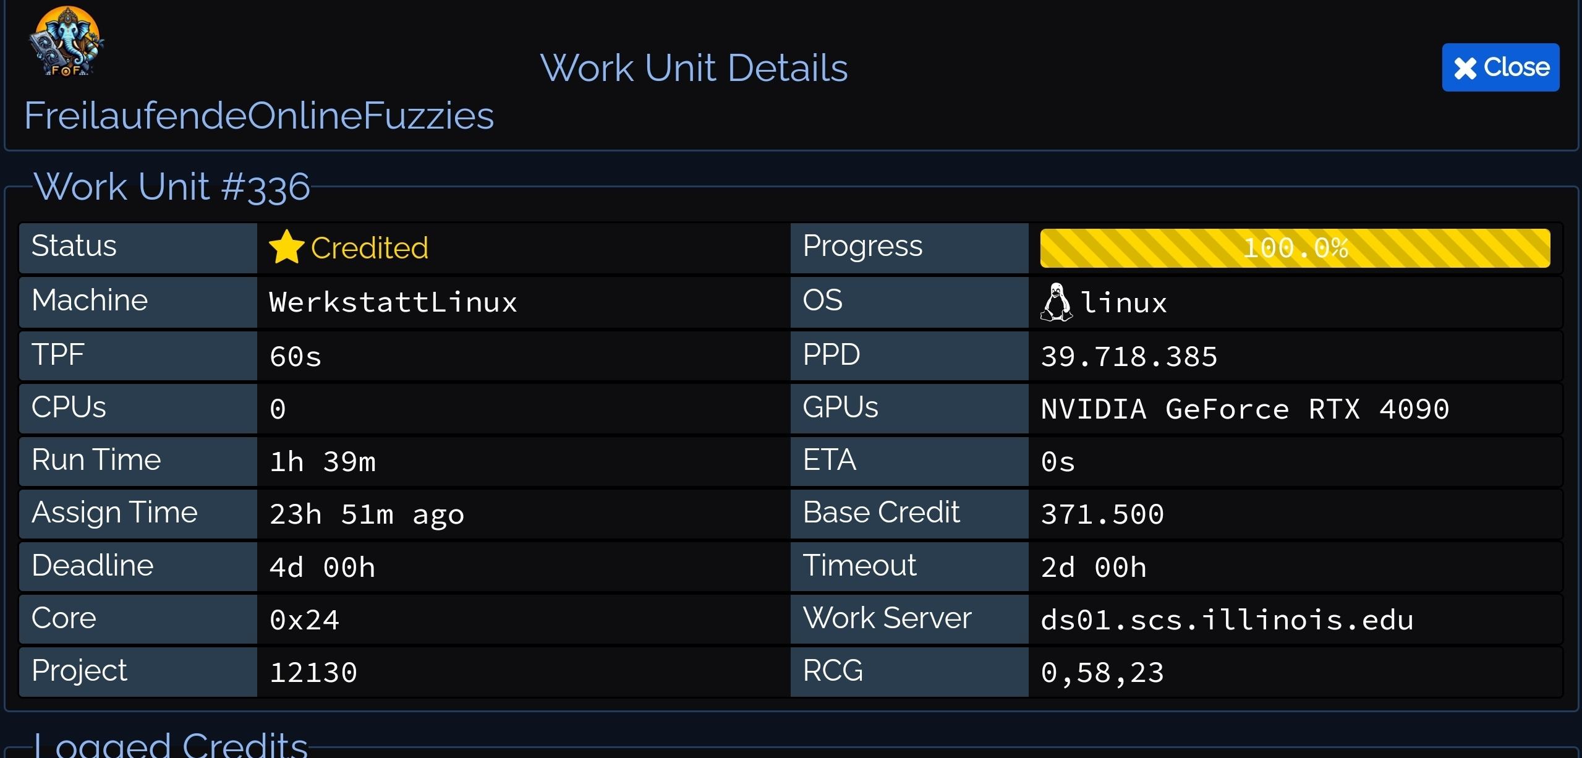The width and height of the screenshot is (1582, 758).
Task: Select the PPD value 39.718.385
Action: pyautogui.click(x=1129, y=356)
